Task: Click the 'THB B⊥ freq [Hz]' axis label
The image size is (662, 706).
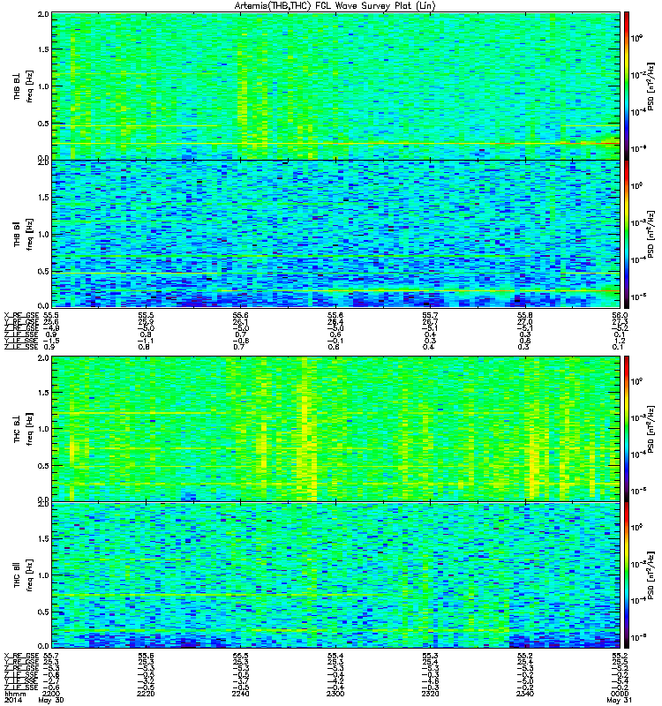Action: tap(23, 86)
